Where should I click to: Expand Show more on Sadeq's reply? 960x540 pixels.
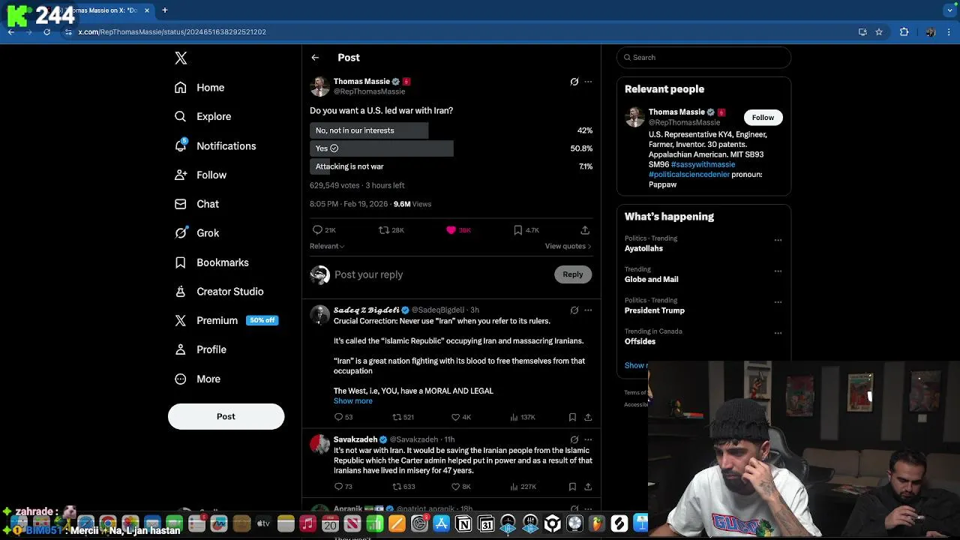click(352, 401)
